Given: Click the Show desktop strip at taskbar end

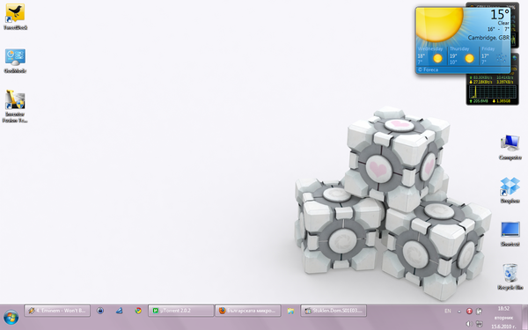Looking at the screenshot, I should pos(524,317).
